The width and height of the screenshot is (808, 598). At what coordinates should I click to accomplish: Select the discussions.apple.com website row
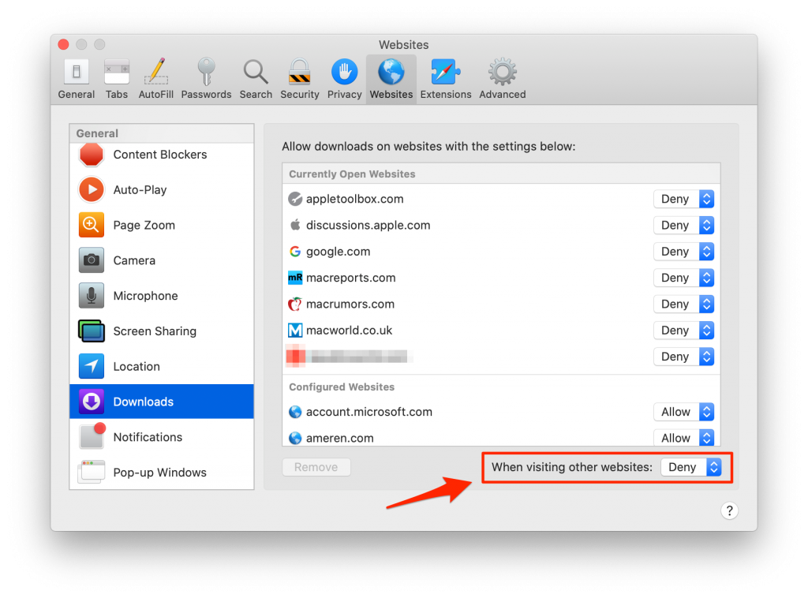[501, 225]
